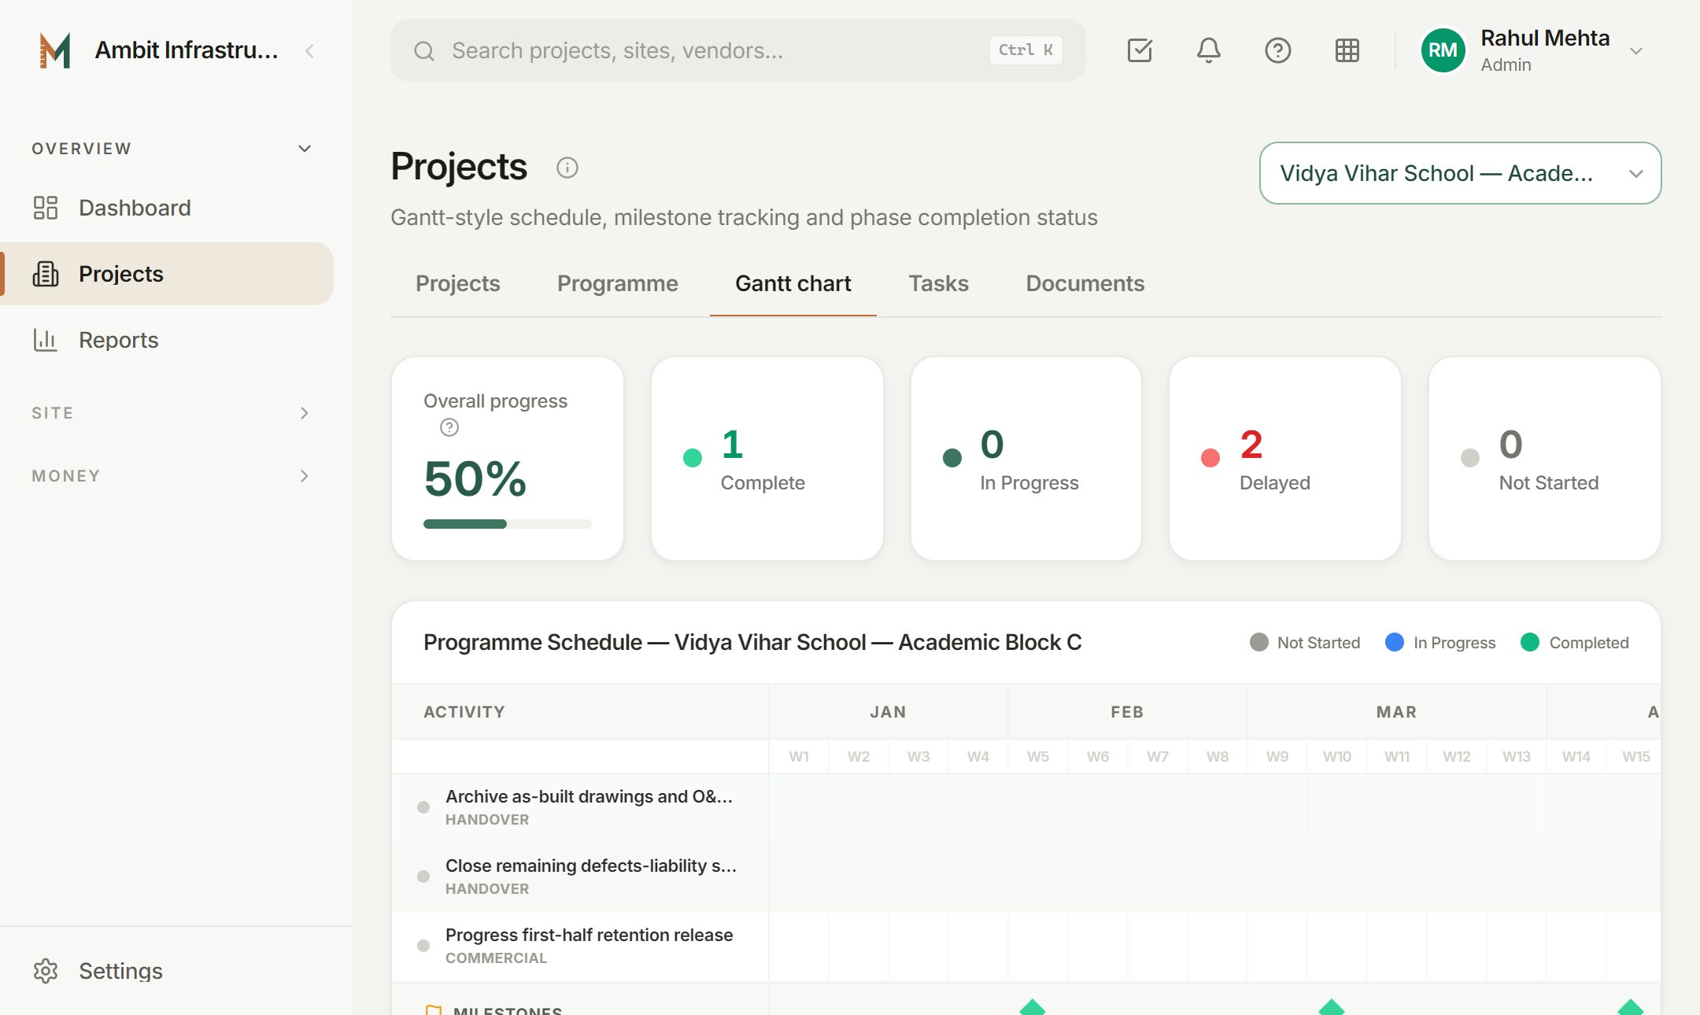
Task: Select the Archive as-built drawings activity row
Action: click(x=1026, y=808)
